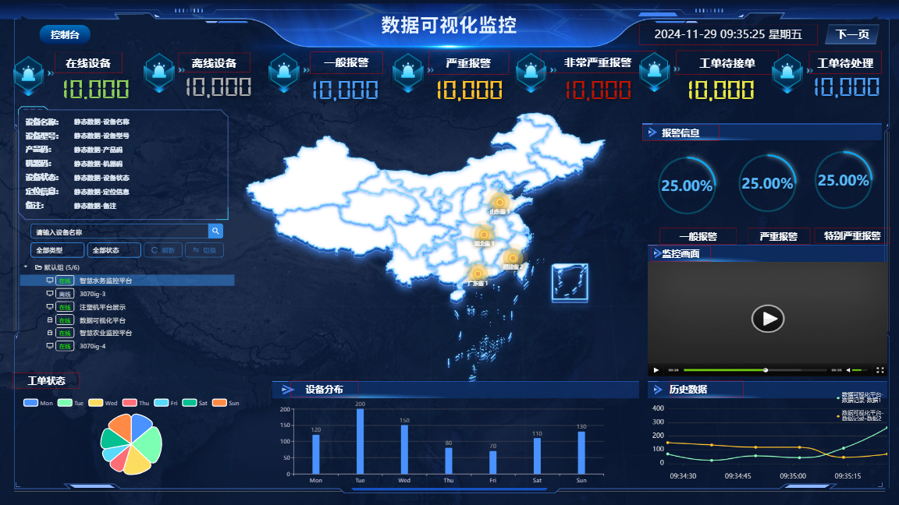Click the 刷新 refresh button

tap(163, 250)
